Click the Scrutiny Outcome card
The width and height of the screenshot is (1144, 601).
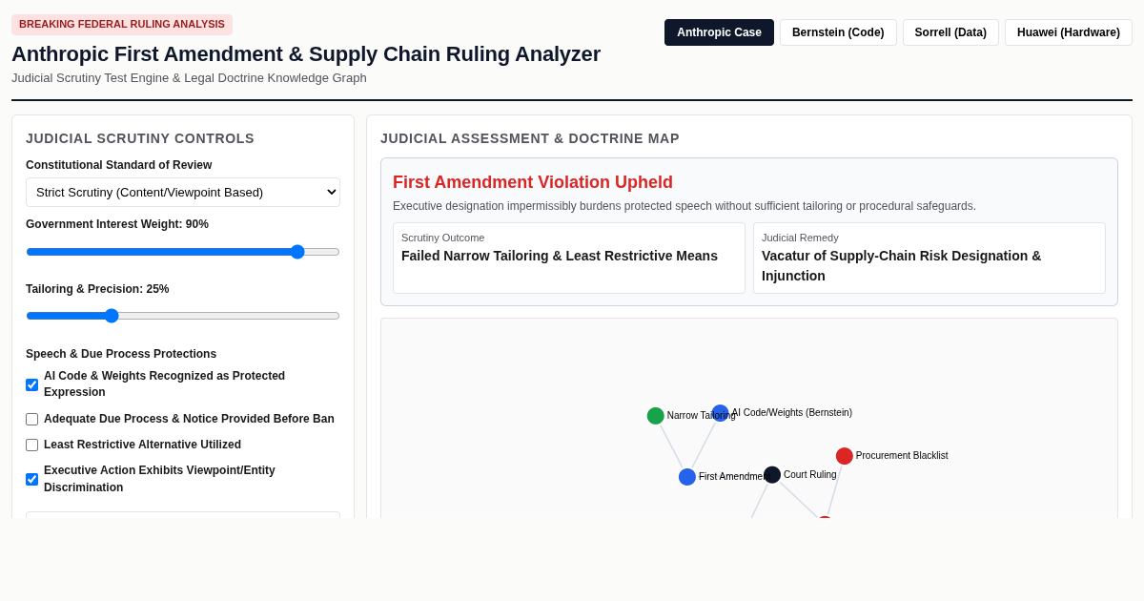tap(569, 258)
